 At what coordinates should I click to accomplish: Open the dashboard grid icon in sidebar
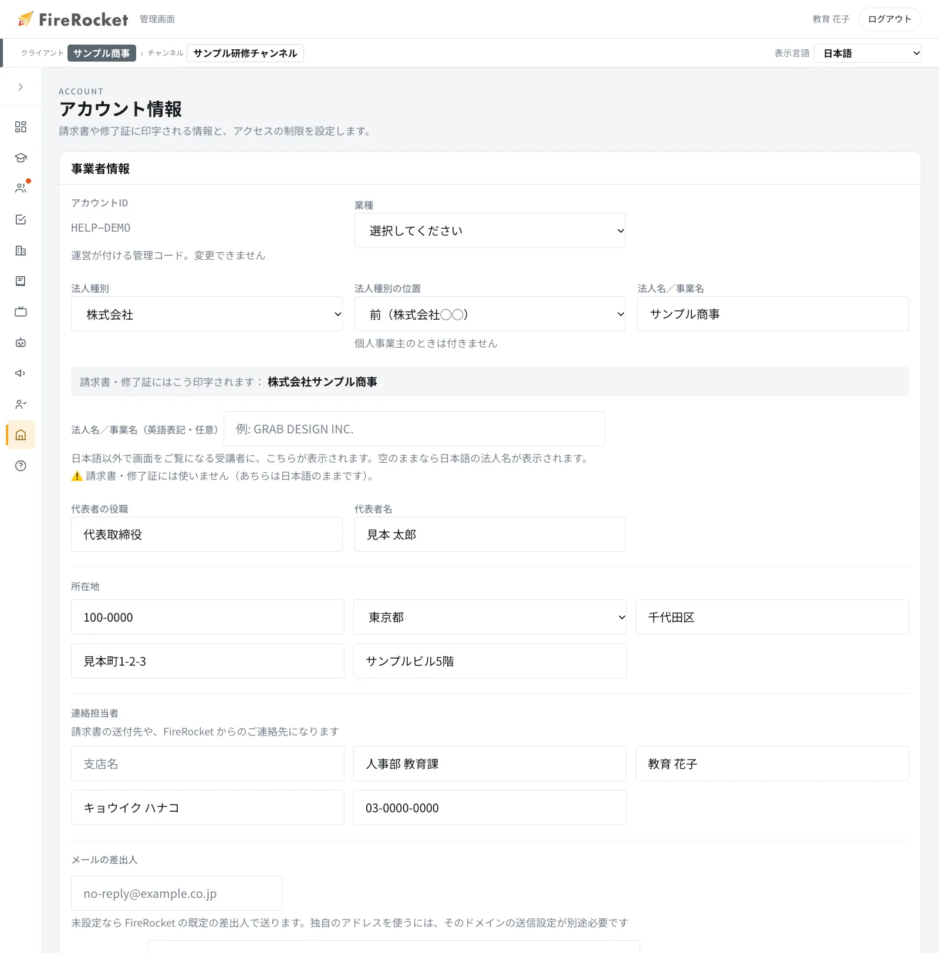coord(21,127)
